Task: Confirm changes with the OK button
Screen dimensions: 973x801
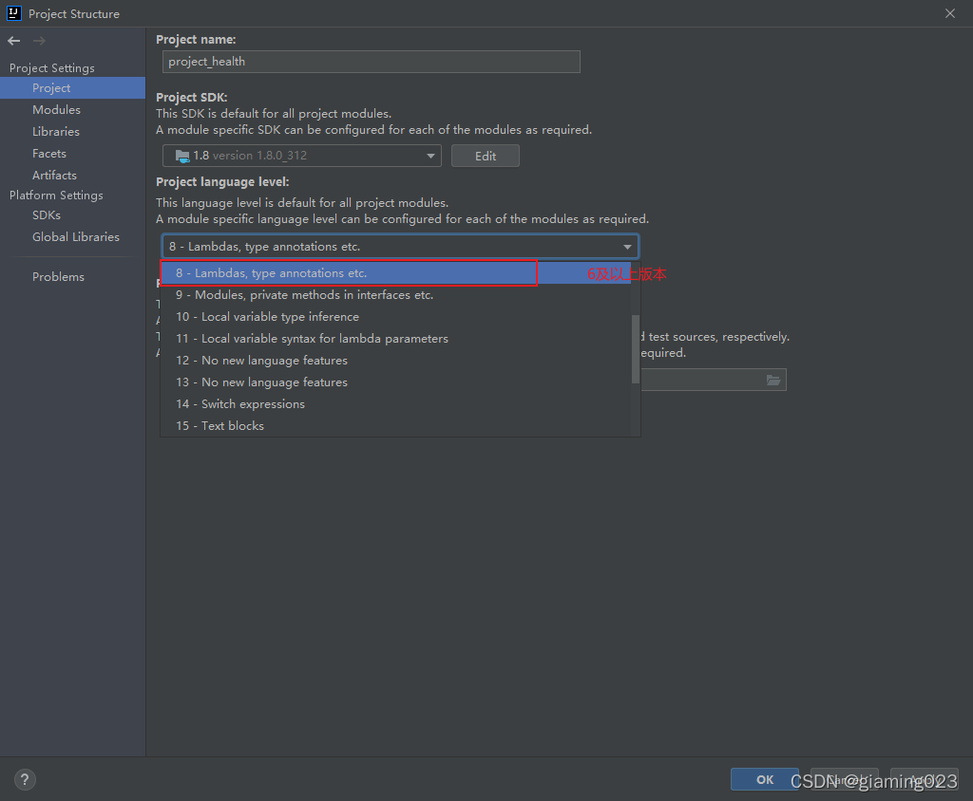Action: [764, 778]
